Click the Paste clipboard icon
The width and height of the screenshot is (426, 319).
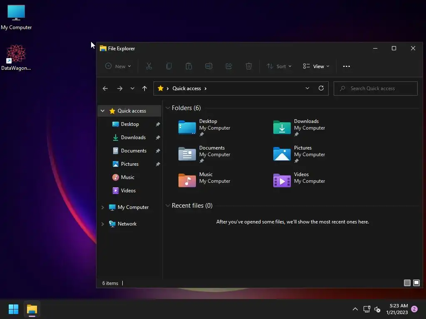tap(189, 66)
